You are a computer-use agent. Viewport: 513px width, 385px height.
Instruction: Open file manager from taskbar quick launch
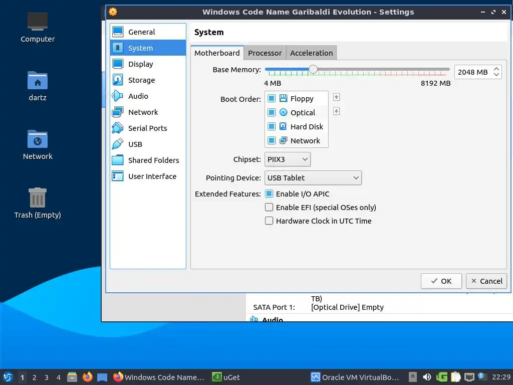[x=72, y=377]
